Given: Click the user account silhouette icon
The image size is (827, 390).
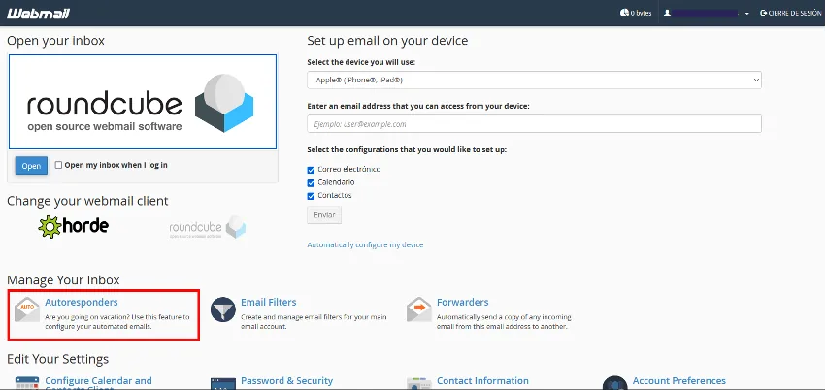Looking at the screenshot, I should [667, 13].
